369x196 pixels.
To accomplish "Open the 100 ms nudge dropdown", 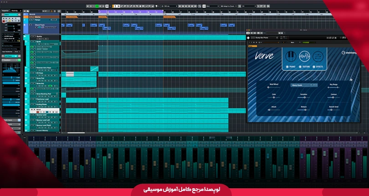I will pyautogui.click(x=170, y=6).
